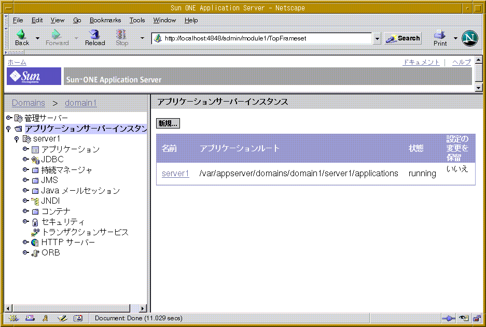Click the server1 tree node icon

[x=27, y=139]
